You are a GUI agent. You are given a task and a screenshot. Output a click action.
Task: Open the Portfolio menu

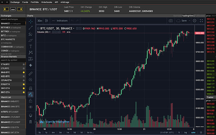pyautogui.click(x=34, y=2)
